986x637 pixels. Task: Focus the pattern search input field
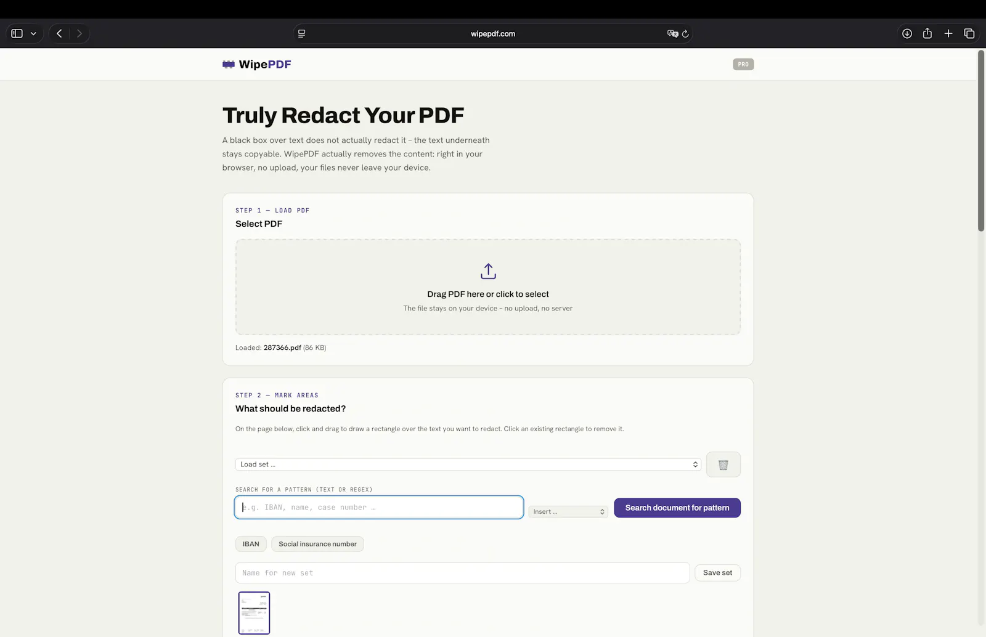379,507
